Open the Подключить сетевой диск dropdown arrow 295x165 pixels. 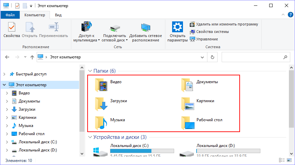click(x=127, y=40)
